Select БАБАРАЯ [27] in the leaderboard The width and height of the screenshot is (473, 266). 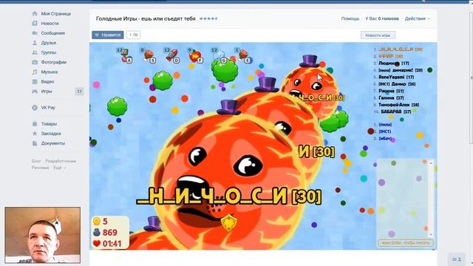[396, 112]
